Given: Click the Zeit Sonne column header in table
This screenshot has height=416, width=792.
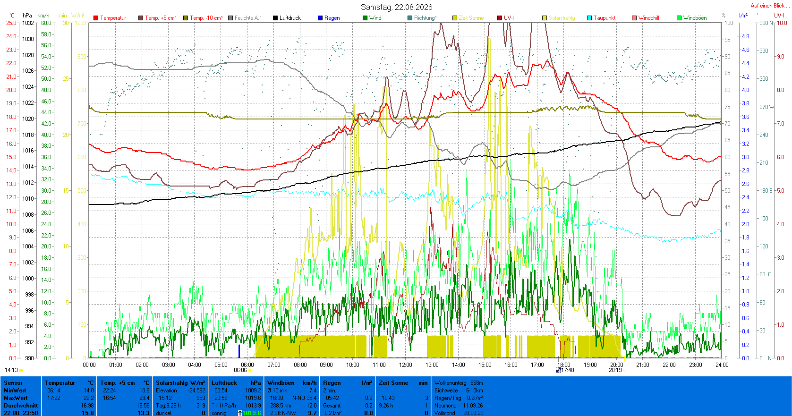Looking at the screenshot, I should coord(393,383).
